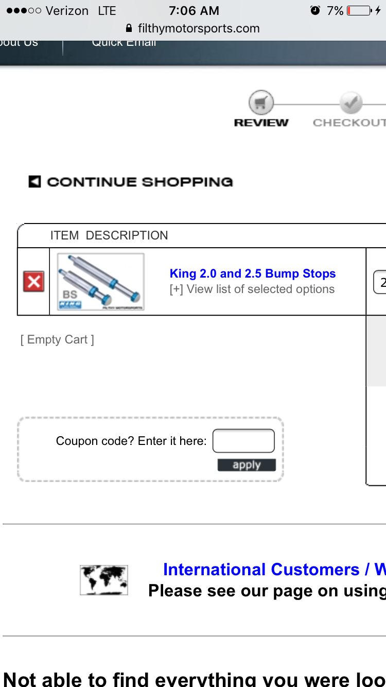This screenshot has height=687, width=386.
Task: Tap the lock icon beside the URL
Action: tap(129, 28)
